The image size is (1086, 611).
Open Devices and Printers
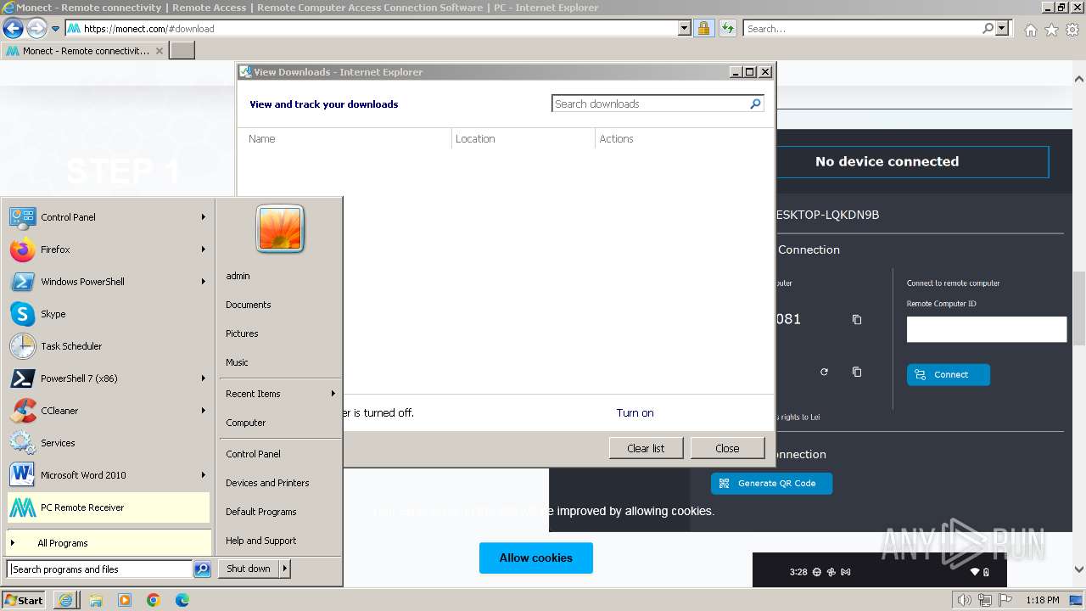click(267, 483)
